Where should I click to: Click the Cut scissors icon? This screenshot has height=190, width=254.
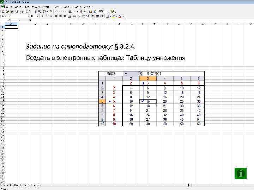36,12
